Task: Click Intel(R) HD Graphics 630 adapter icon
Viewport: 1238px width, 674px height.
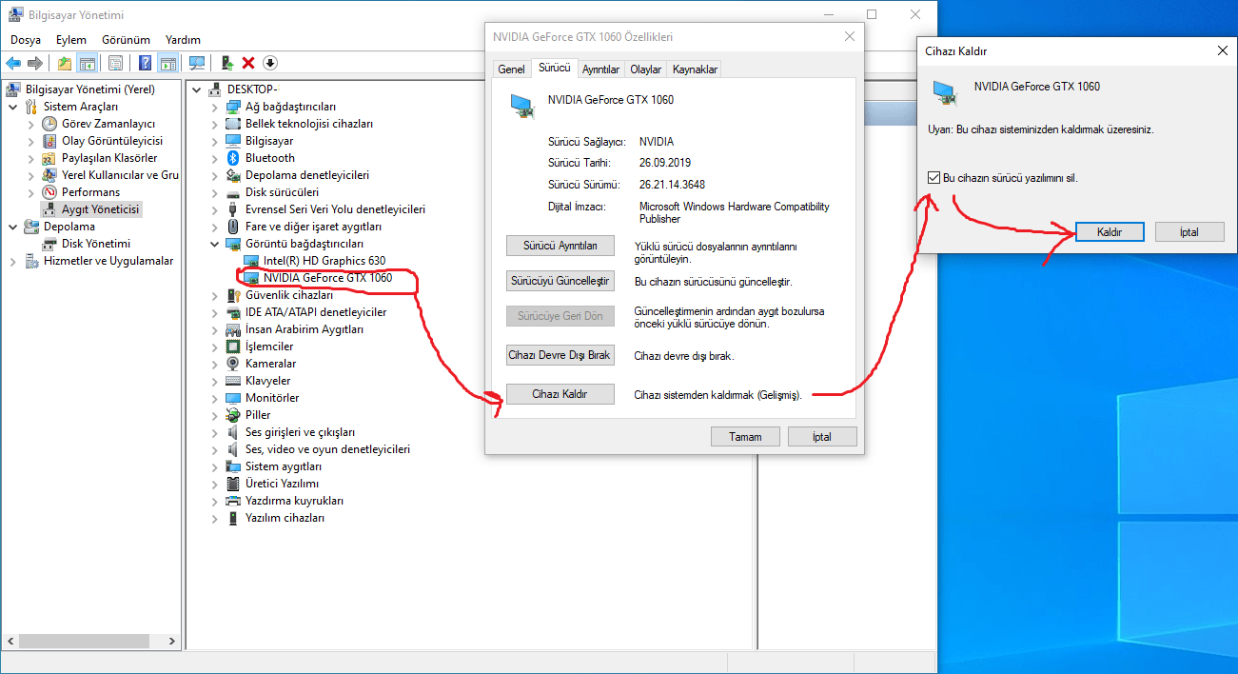Action: click(251, 261)
